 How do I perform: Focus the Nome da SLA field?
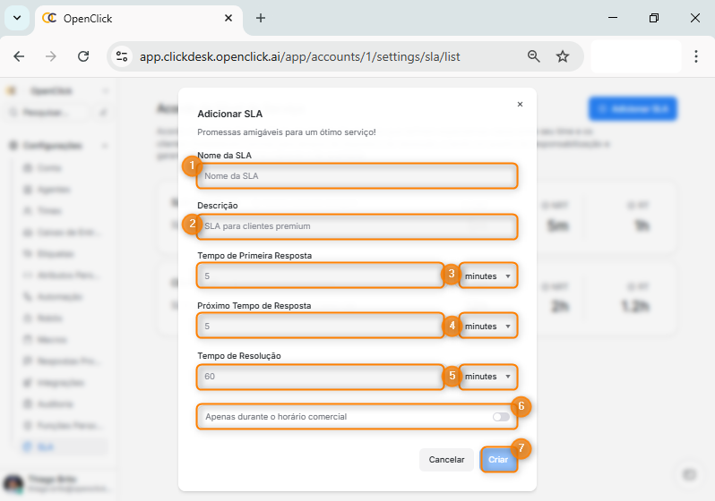click(357, 176)
